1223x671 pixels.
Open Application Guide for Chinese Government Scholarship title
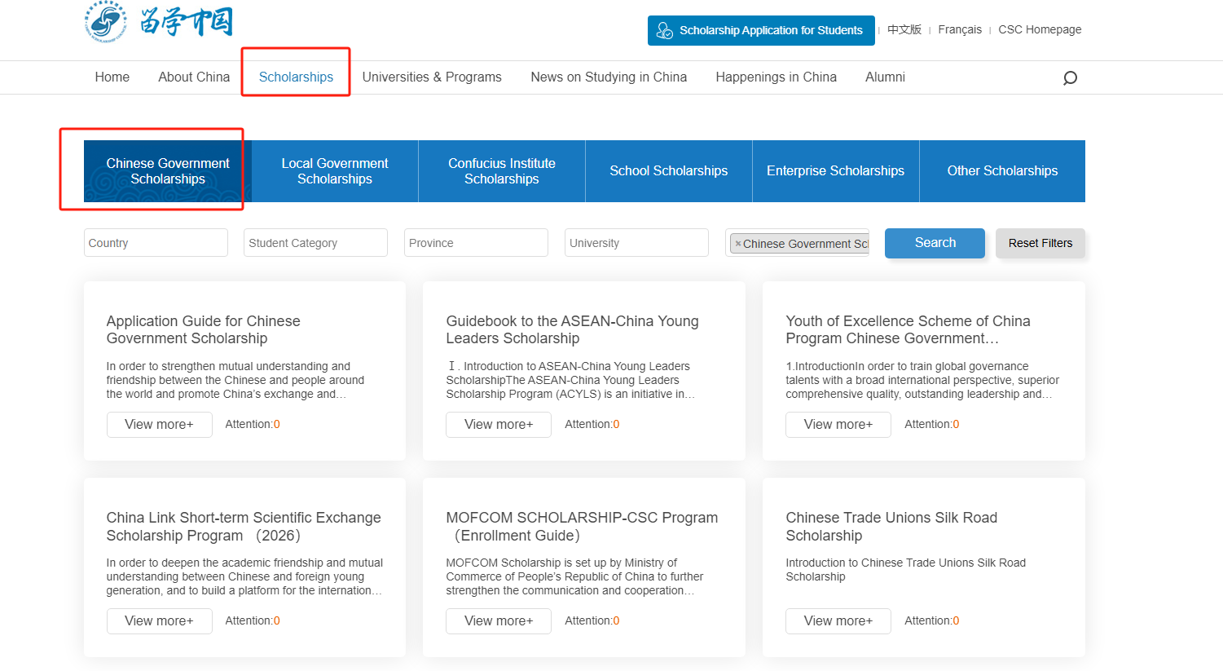[x=203, y=329]
